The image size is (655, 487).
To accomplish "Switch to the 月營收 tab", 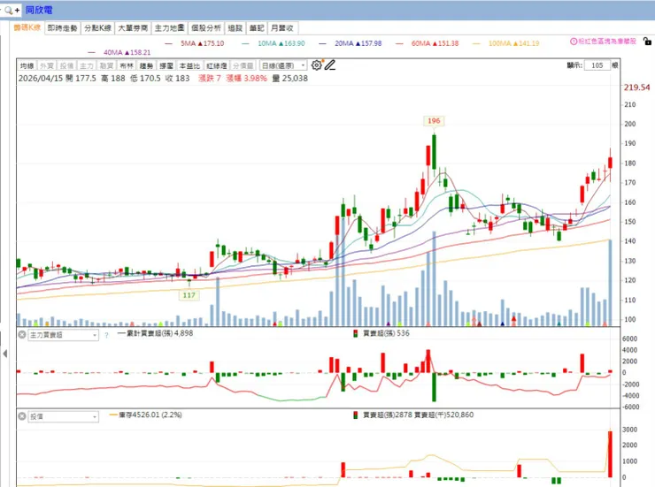I will click(282, 28).
